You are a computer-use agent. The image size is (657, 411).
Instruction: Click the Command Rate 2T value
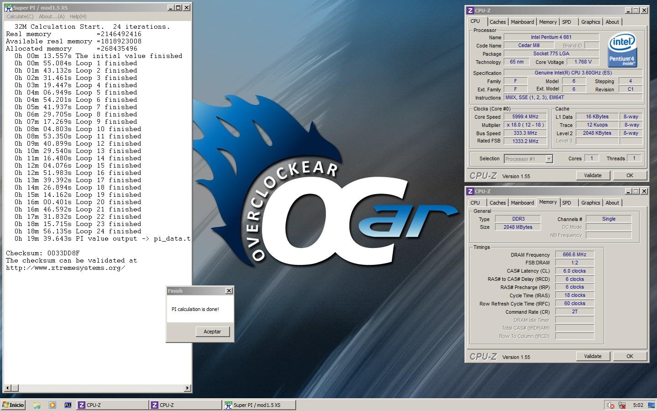[x=574, y=312]
